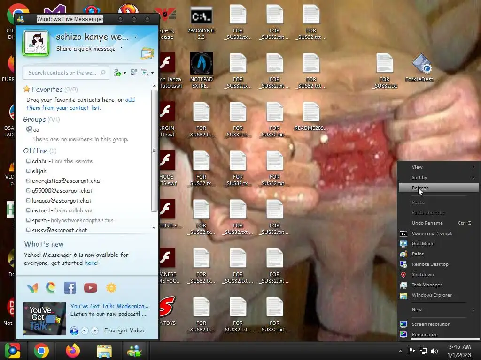Screen dimensions: 481x360
Task: Open the Sort by submenu
Action: (439, 178)
